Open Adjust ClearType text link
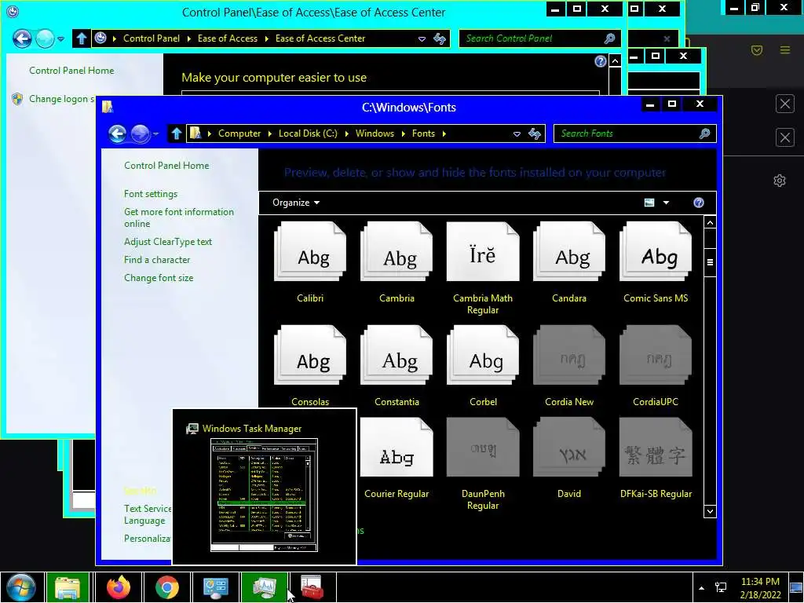This screenshot has width=804, height=603. click(x=168, y=242)
